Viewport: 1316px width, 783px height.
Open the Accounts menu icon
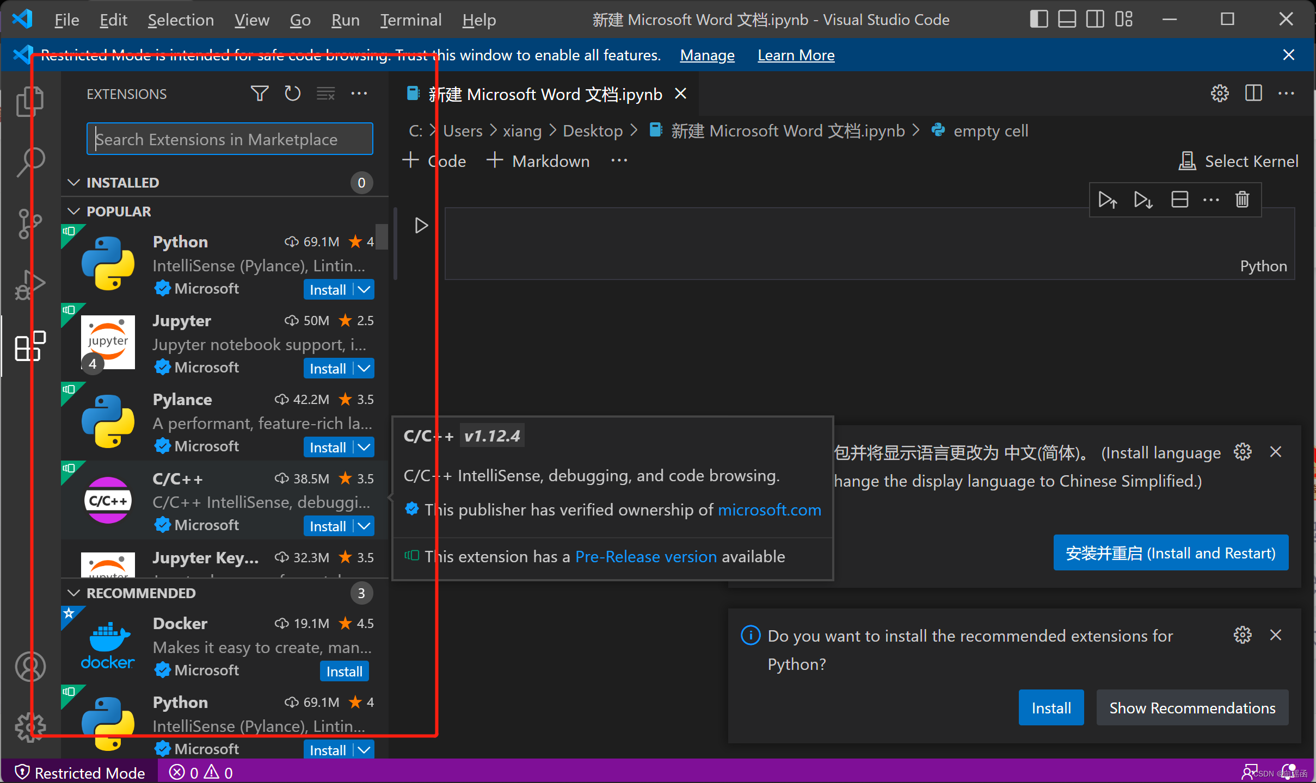[x=30, y=666]
